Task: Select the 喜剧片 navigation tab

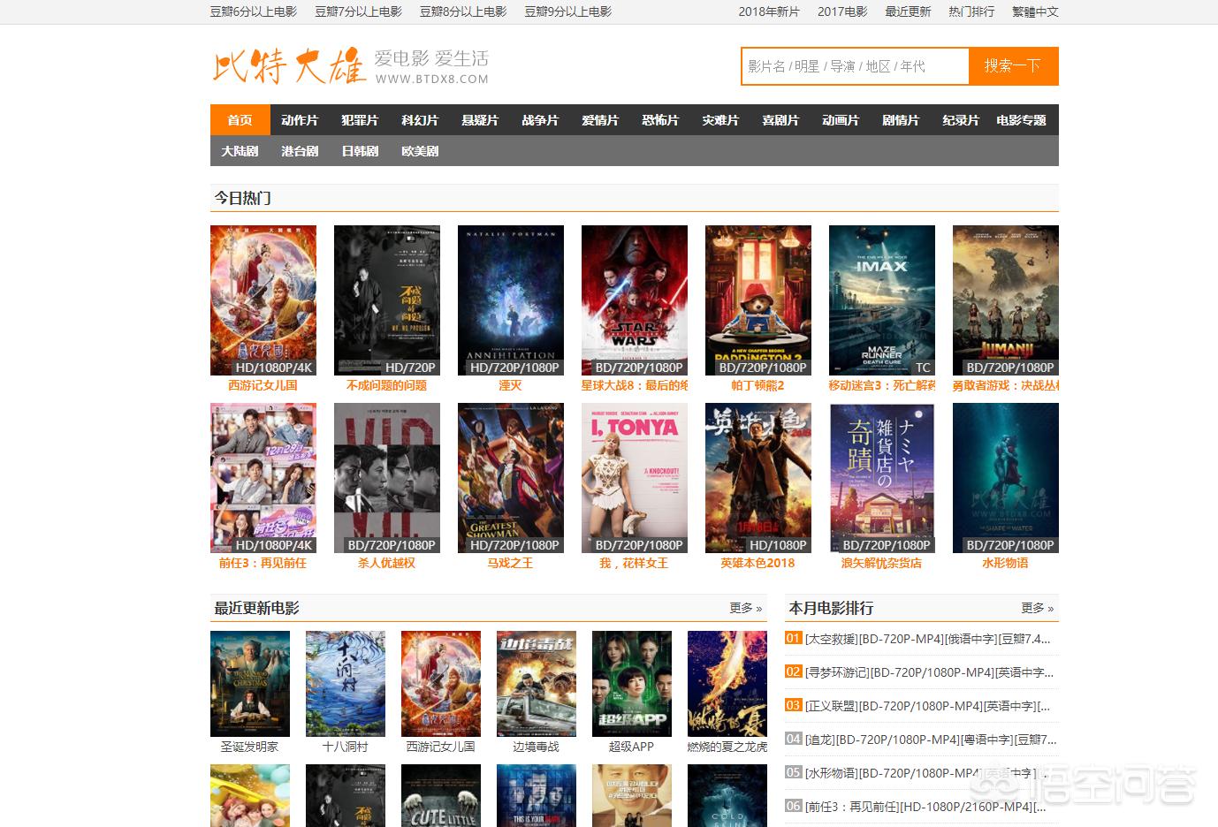Action: pos(780,120)
